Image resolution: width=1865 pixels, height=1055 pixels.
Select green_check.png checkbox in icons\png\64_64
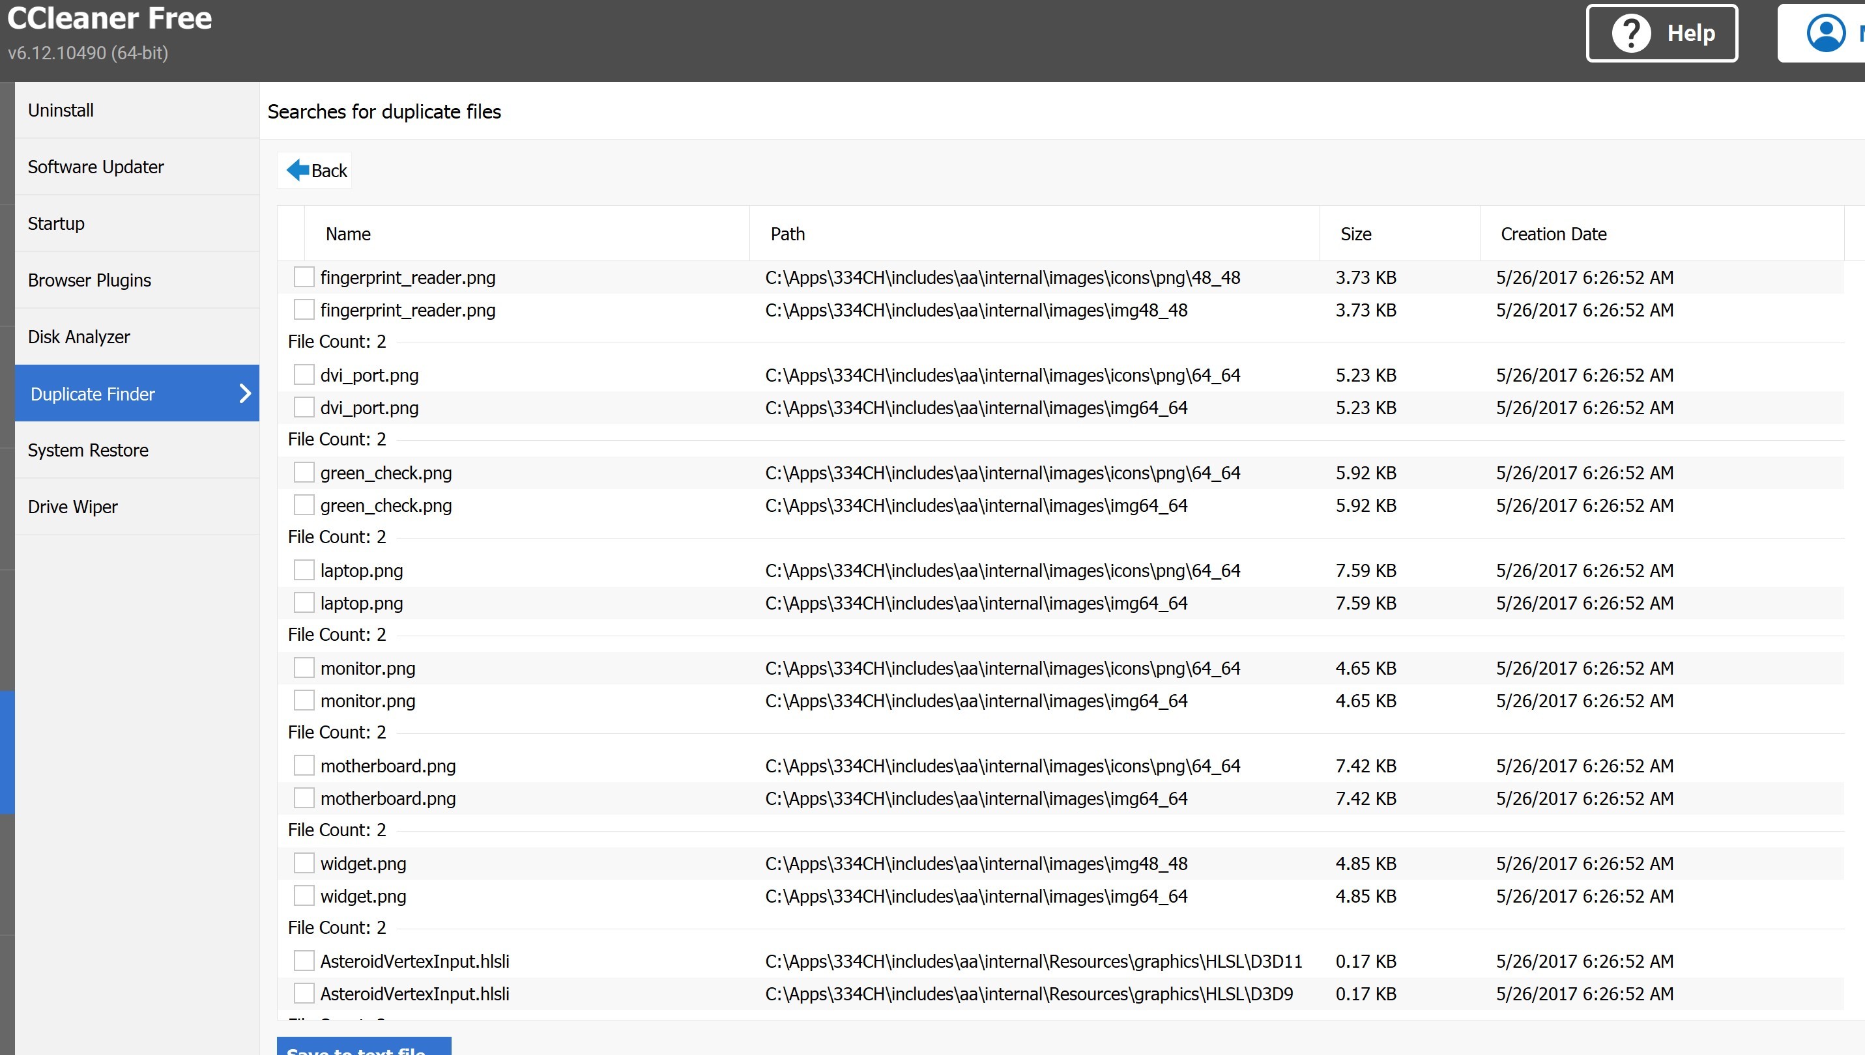pyautogui.click(x=304, y=472)
